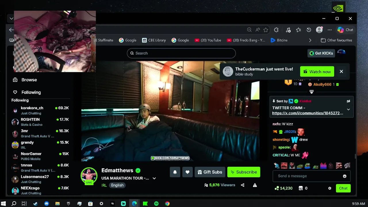Screen dimensions: 368x207
Task: Zoom out using the address bar magnifier
Action: click(249, 30)
